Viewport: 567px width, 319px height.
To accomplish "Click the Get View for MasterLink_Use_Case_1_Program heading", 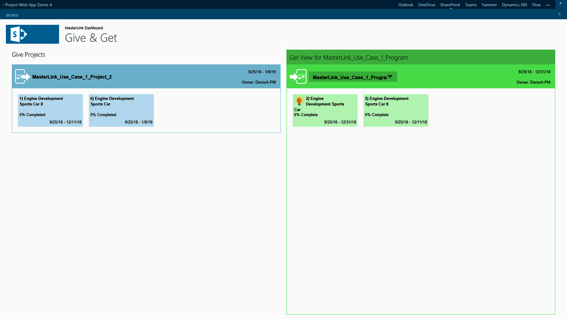I will 348,57.
